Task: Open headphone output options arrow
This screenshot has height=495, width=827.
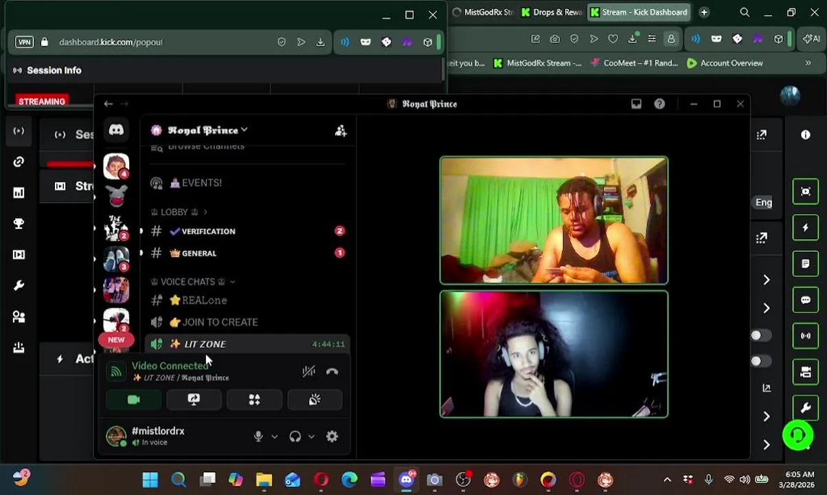Action: click(311, 437)
